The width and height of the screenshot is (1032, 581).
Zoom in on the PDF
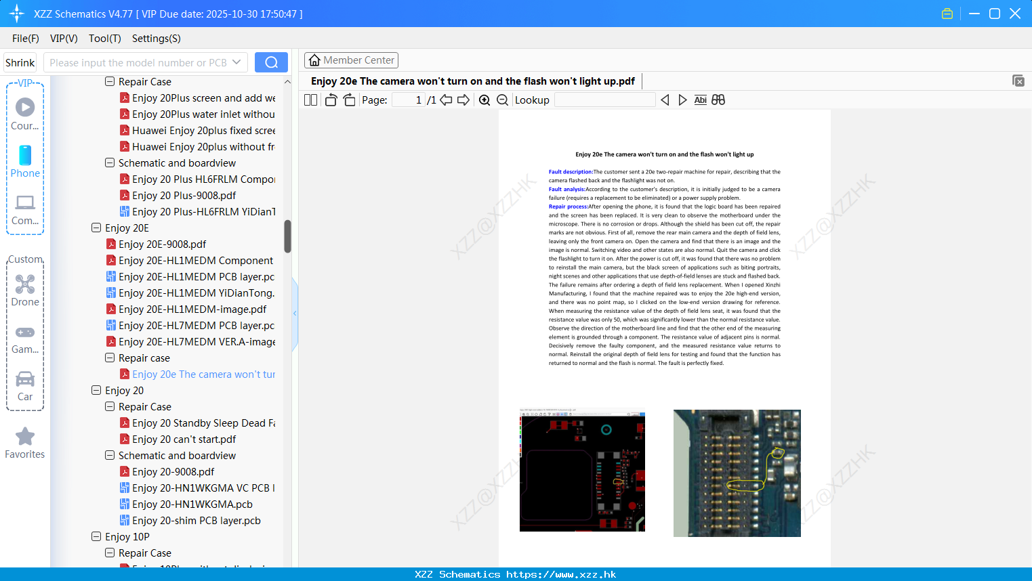(x=484, y=100)
